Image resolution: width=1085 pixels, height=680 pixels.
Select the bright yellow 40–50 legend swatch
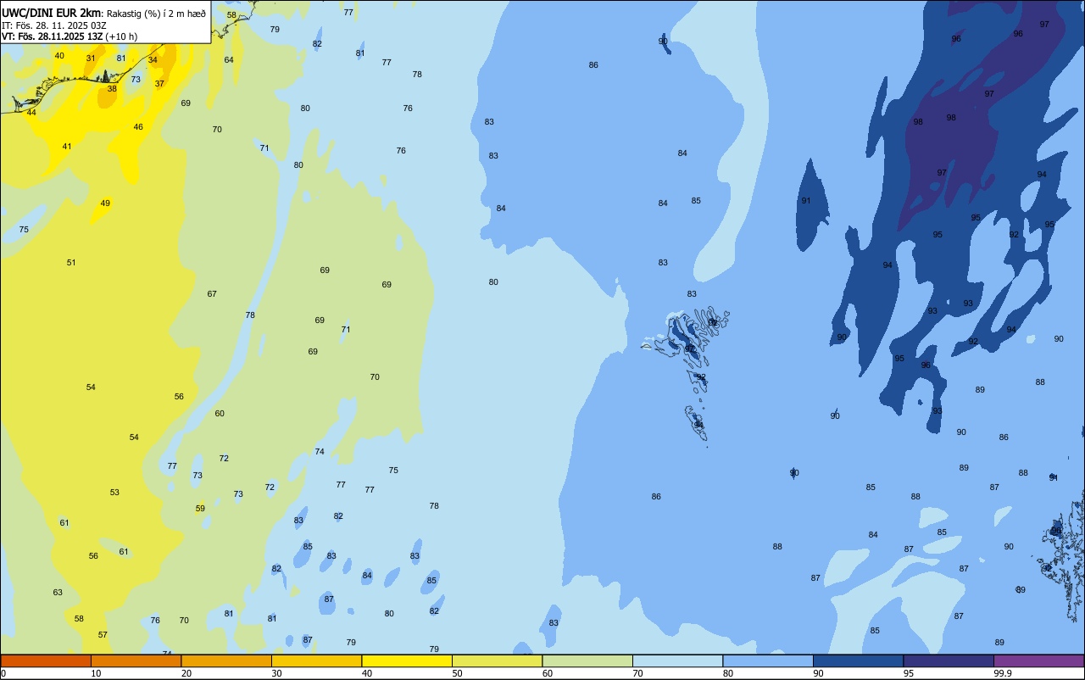point(407,660)
